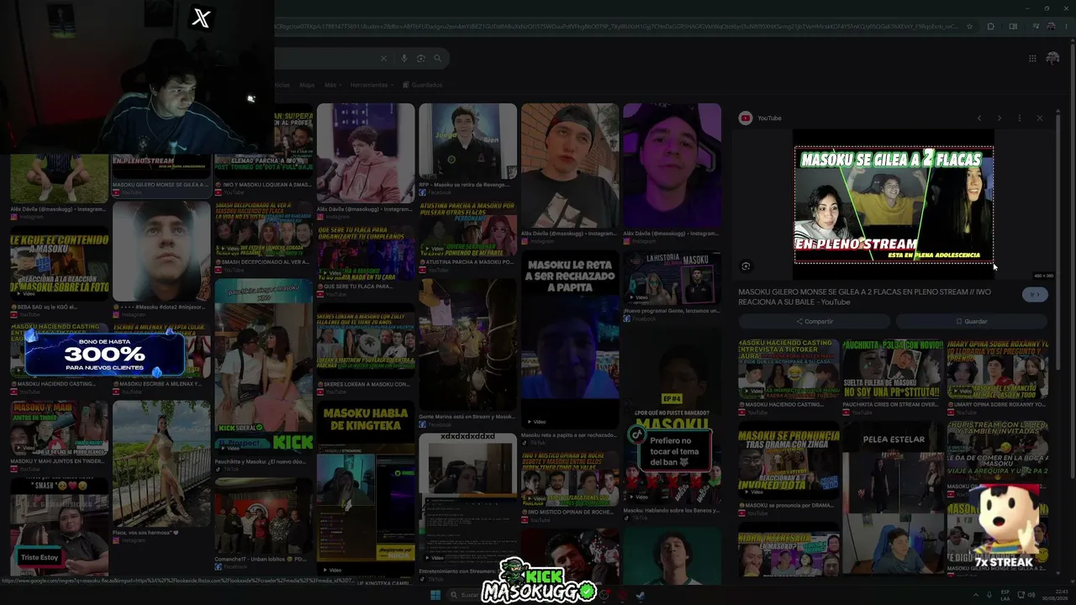Click the Guardar save button
The image size is (1076, 605).
972,322
